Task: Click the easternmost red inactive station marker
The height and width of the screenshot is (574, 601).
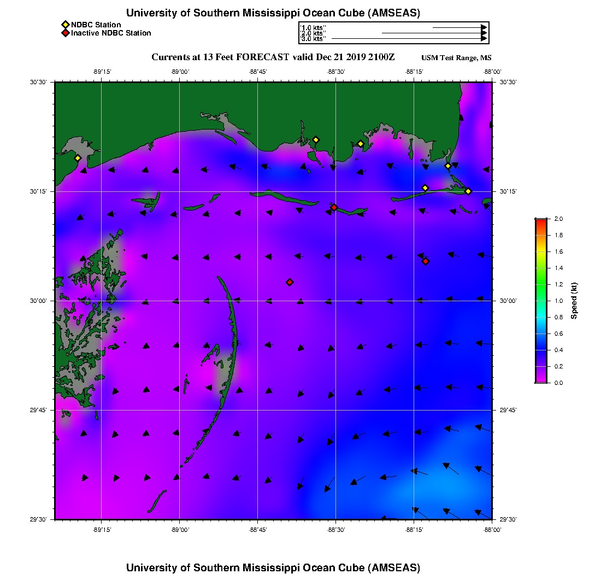Action: pos(426,261)
